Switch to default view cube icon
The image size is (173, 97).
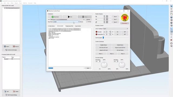point(171,18)
